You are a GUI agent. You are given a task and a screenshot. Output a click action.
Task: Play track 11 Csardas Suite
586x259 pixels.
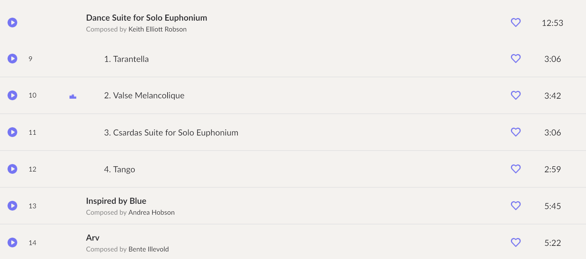12,132
